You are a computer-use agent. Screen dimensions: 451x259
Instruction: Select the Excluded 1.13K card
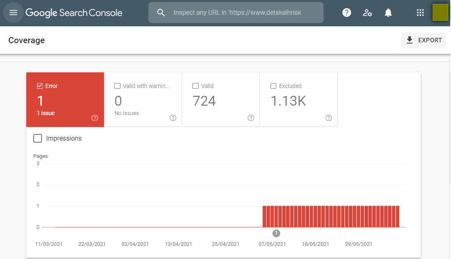coord(298,99)
